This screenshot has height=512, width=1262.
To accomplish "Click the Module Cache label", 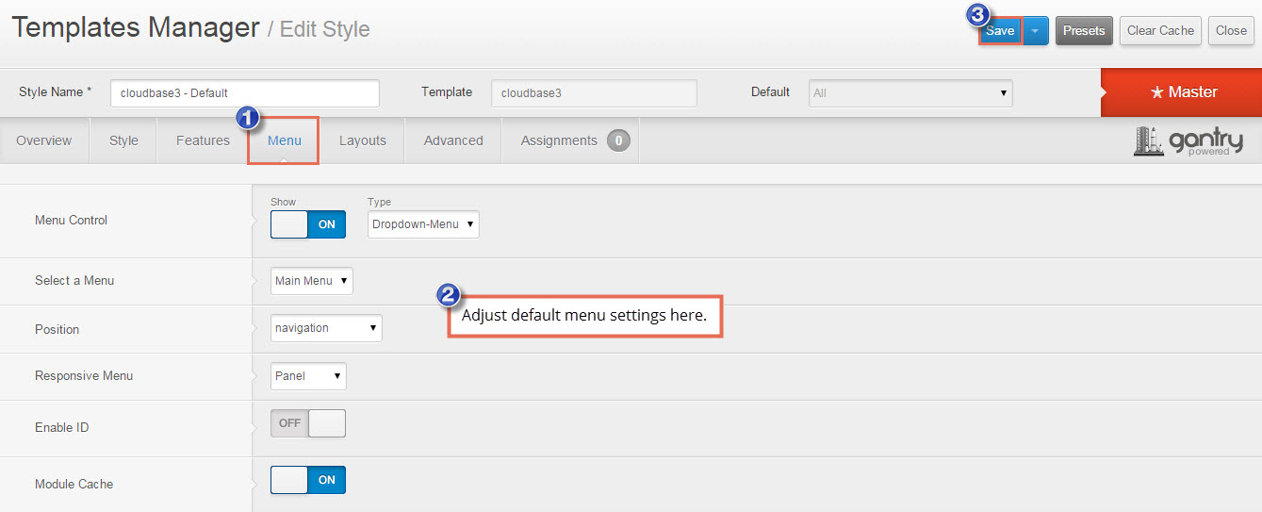I will [74, 484].
